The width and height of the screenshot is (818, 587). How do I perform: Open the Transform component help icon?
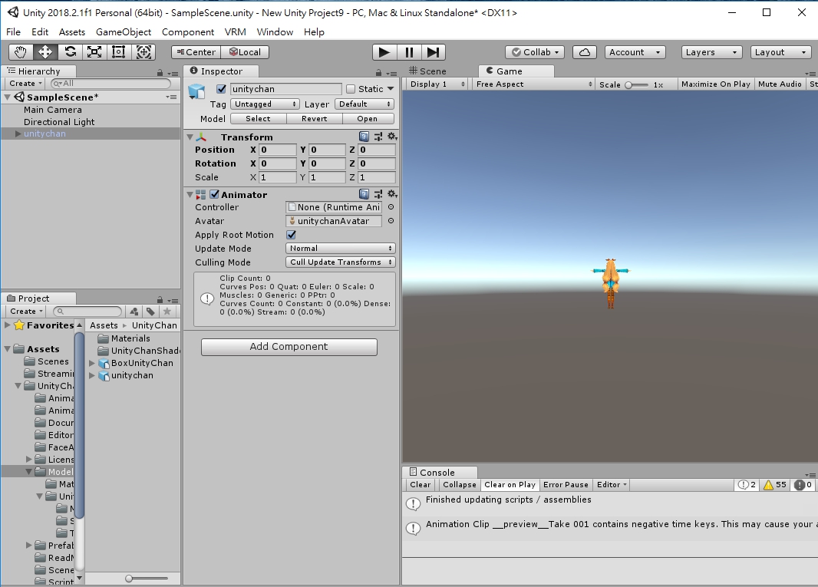point(364,137)
